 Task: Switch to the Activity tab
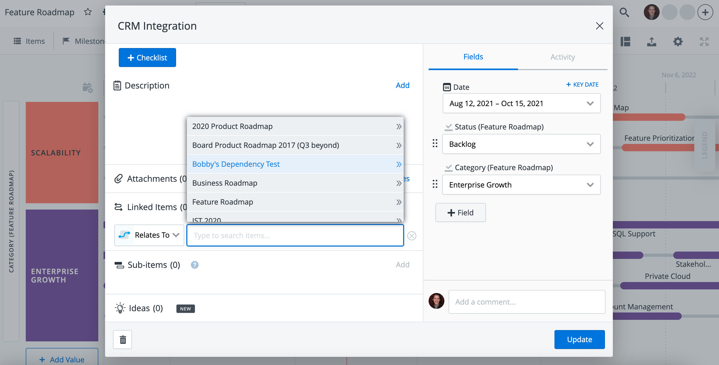[x=563, y=57]
